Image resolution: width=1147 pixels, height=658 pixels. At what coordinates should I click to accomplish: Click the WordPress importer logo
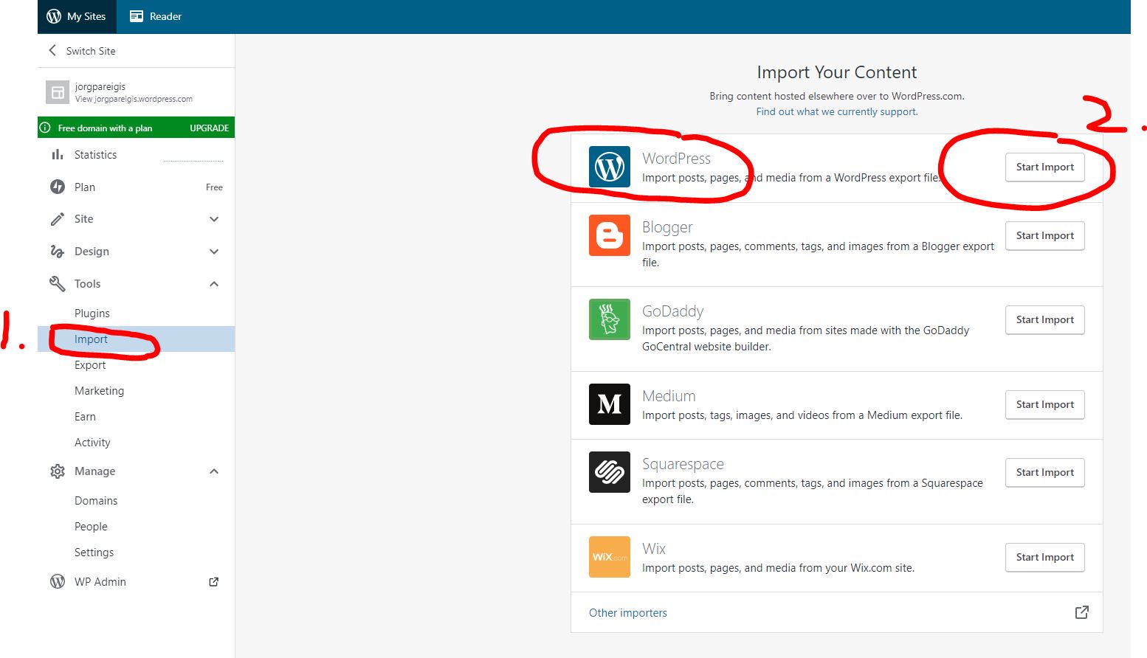tap(610, 167)
